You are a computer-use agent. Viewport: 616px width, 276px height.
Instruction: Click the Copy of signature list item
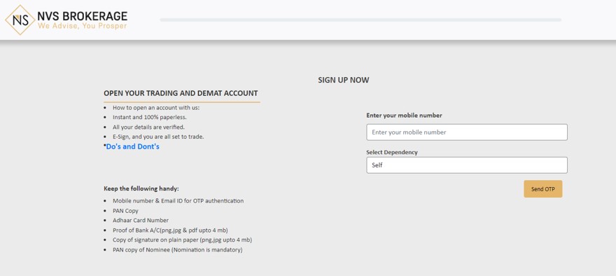[x=182, y=240]
